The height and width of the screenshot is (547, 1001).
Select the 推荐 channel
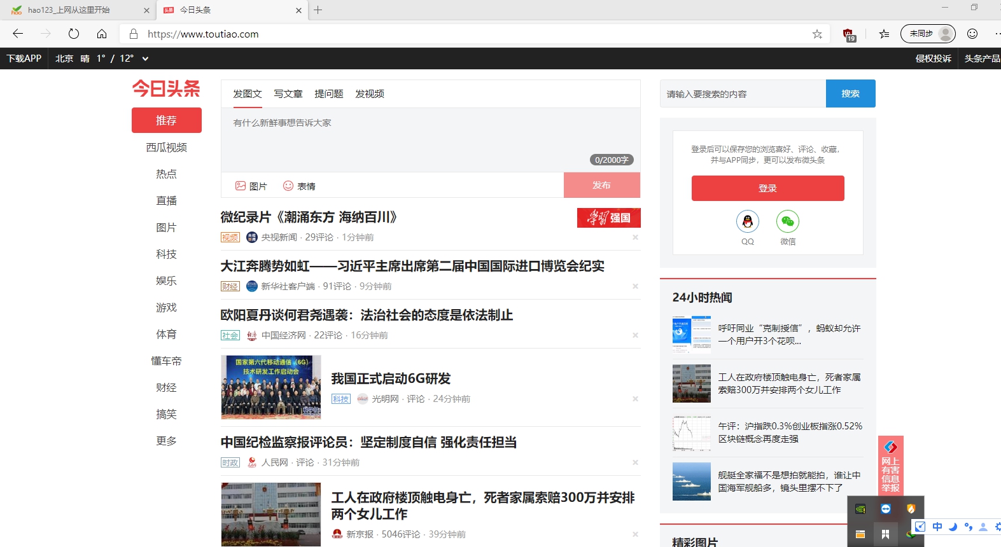(167, 120)
